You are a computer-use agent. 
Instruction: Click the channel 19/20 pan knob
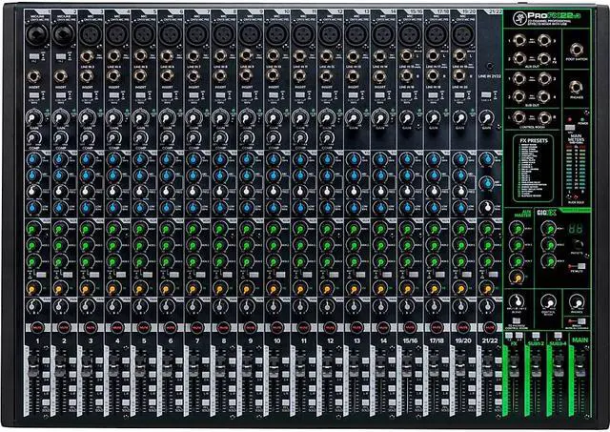[459, 307]
